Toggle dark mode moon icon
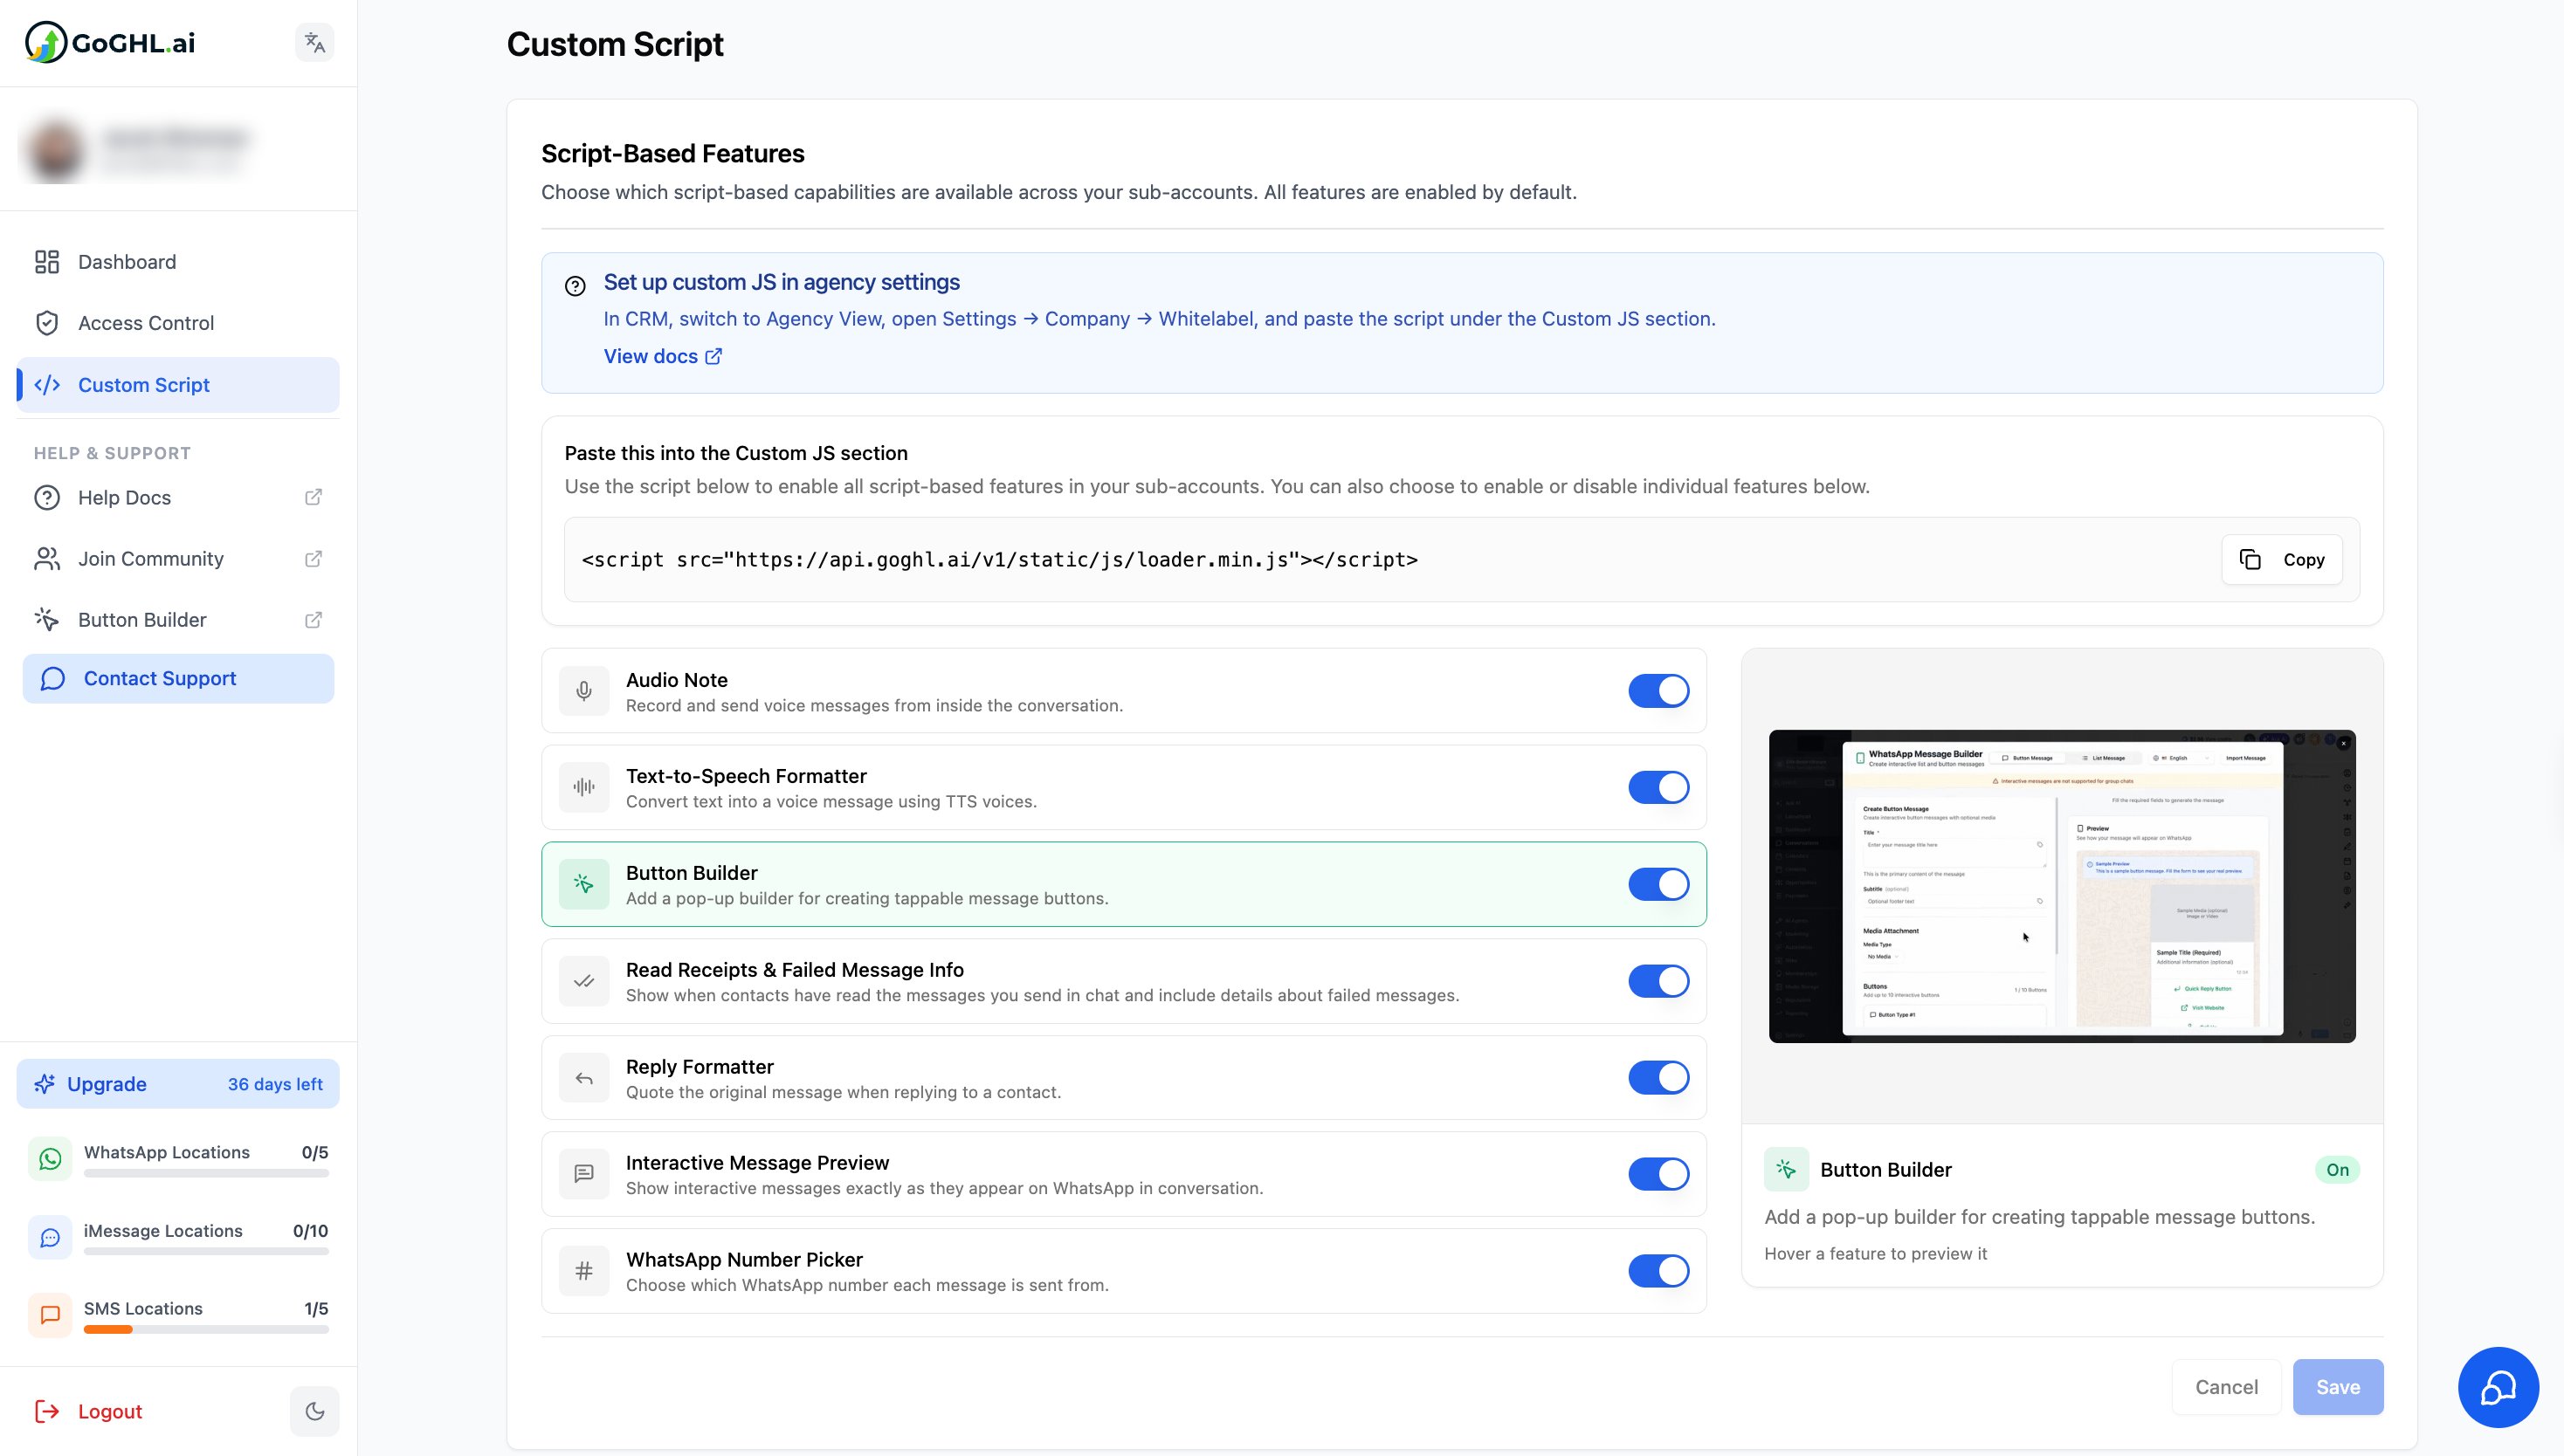 (315, 1411)
